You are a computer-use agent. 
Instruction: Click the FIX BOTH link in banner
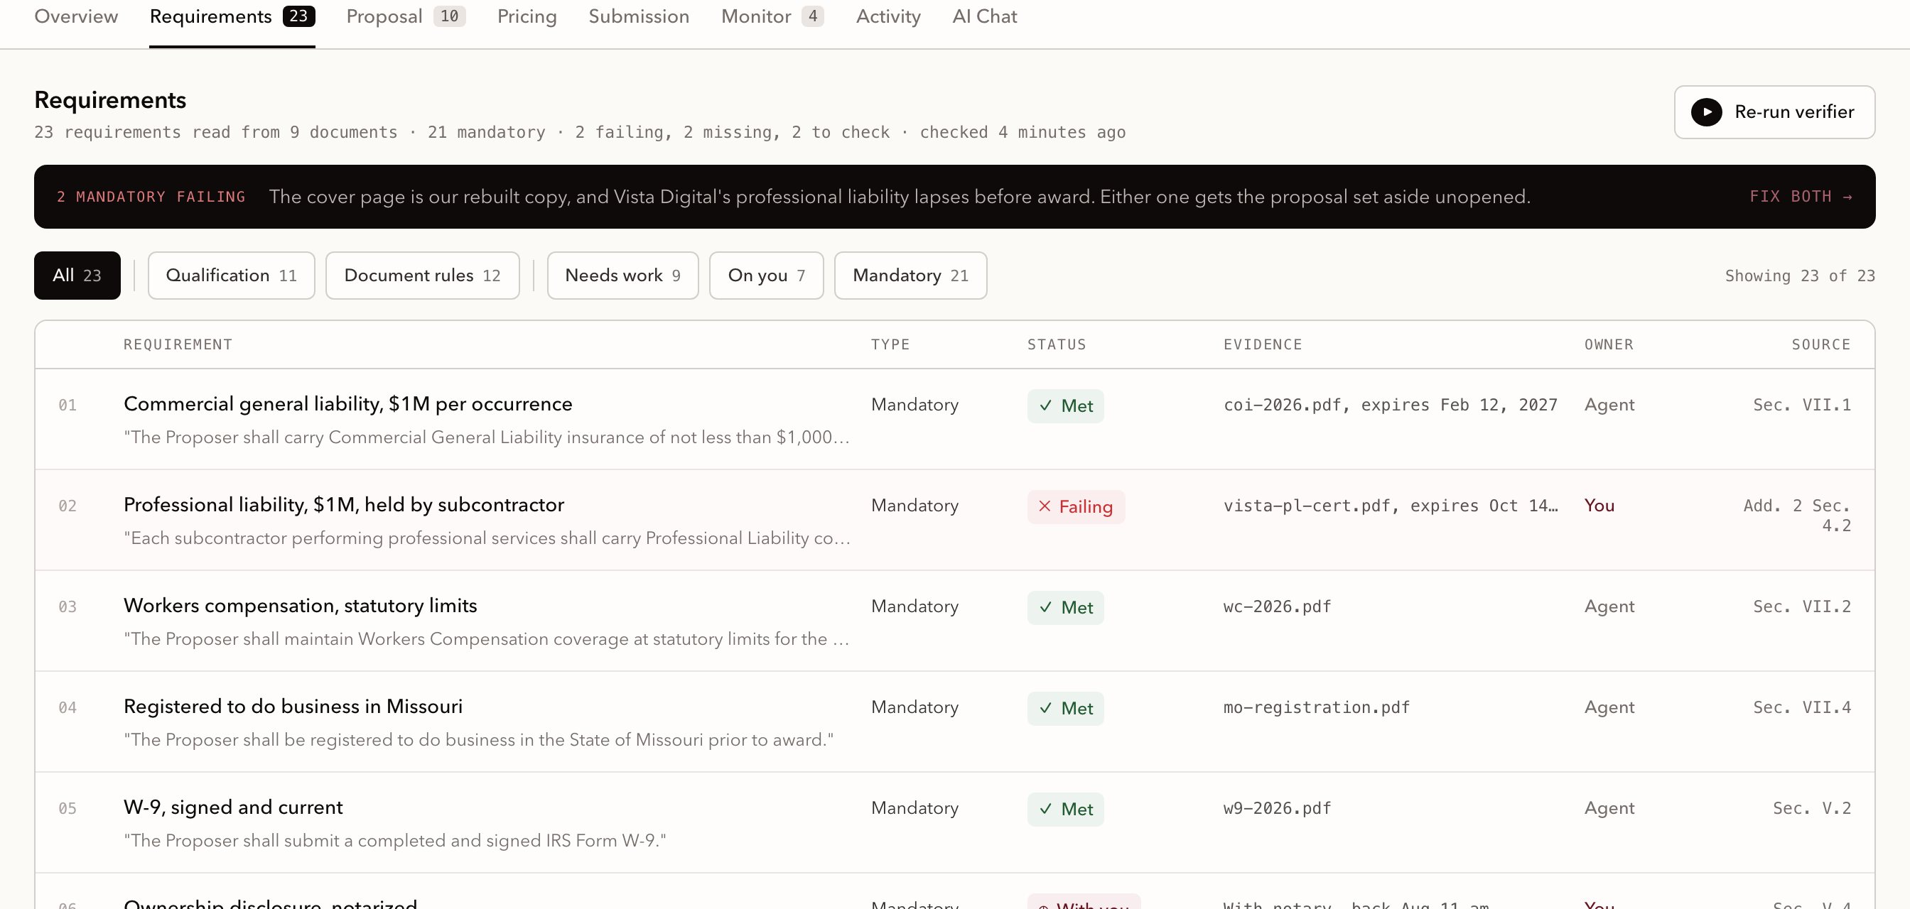tap(1801, 196)
